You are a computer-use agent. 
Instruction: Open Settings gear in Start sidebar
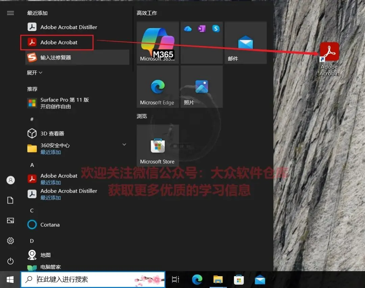tap(10, 240)
